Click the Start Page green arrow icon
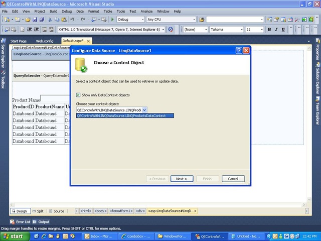Viewport: 321px width, 241px height. pyautogui.click(x=304, y=20)
